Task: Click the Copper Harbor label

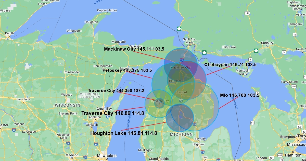Action: 107,10
